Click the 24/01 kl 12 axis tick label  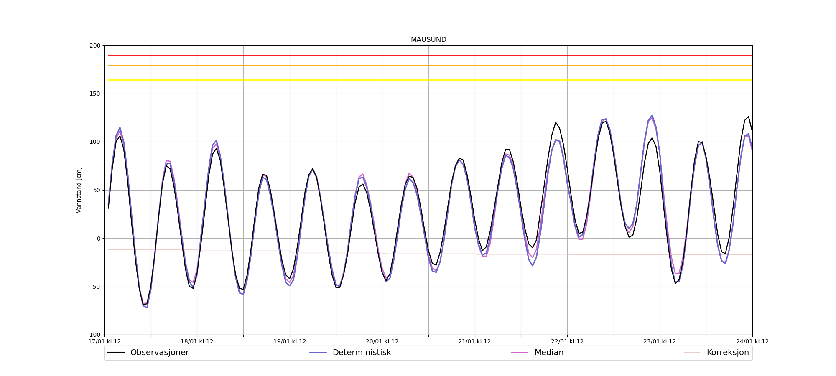[x=752, y=341]
